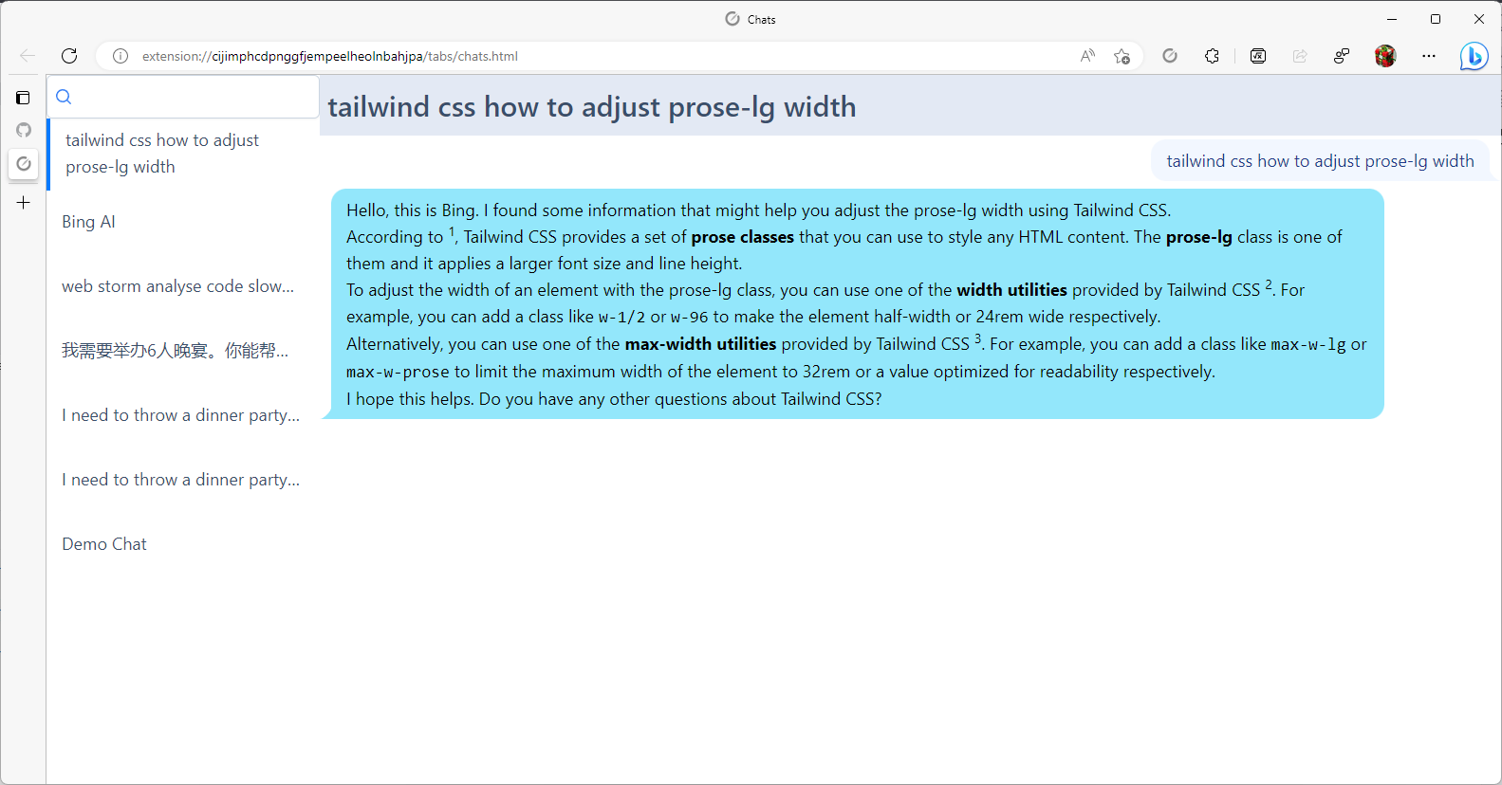Click the chat title heading

click(592, 107)
